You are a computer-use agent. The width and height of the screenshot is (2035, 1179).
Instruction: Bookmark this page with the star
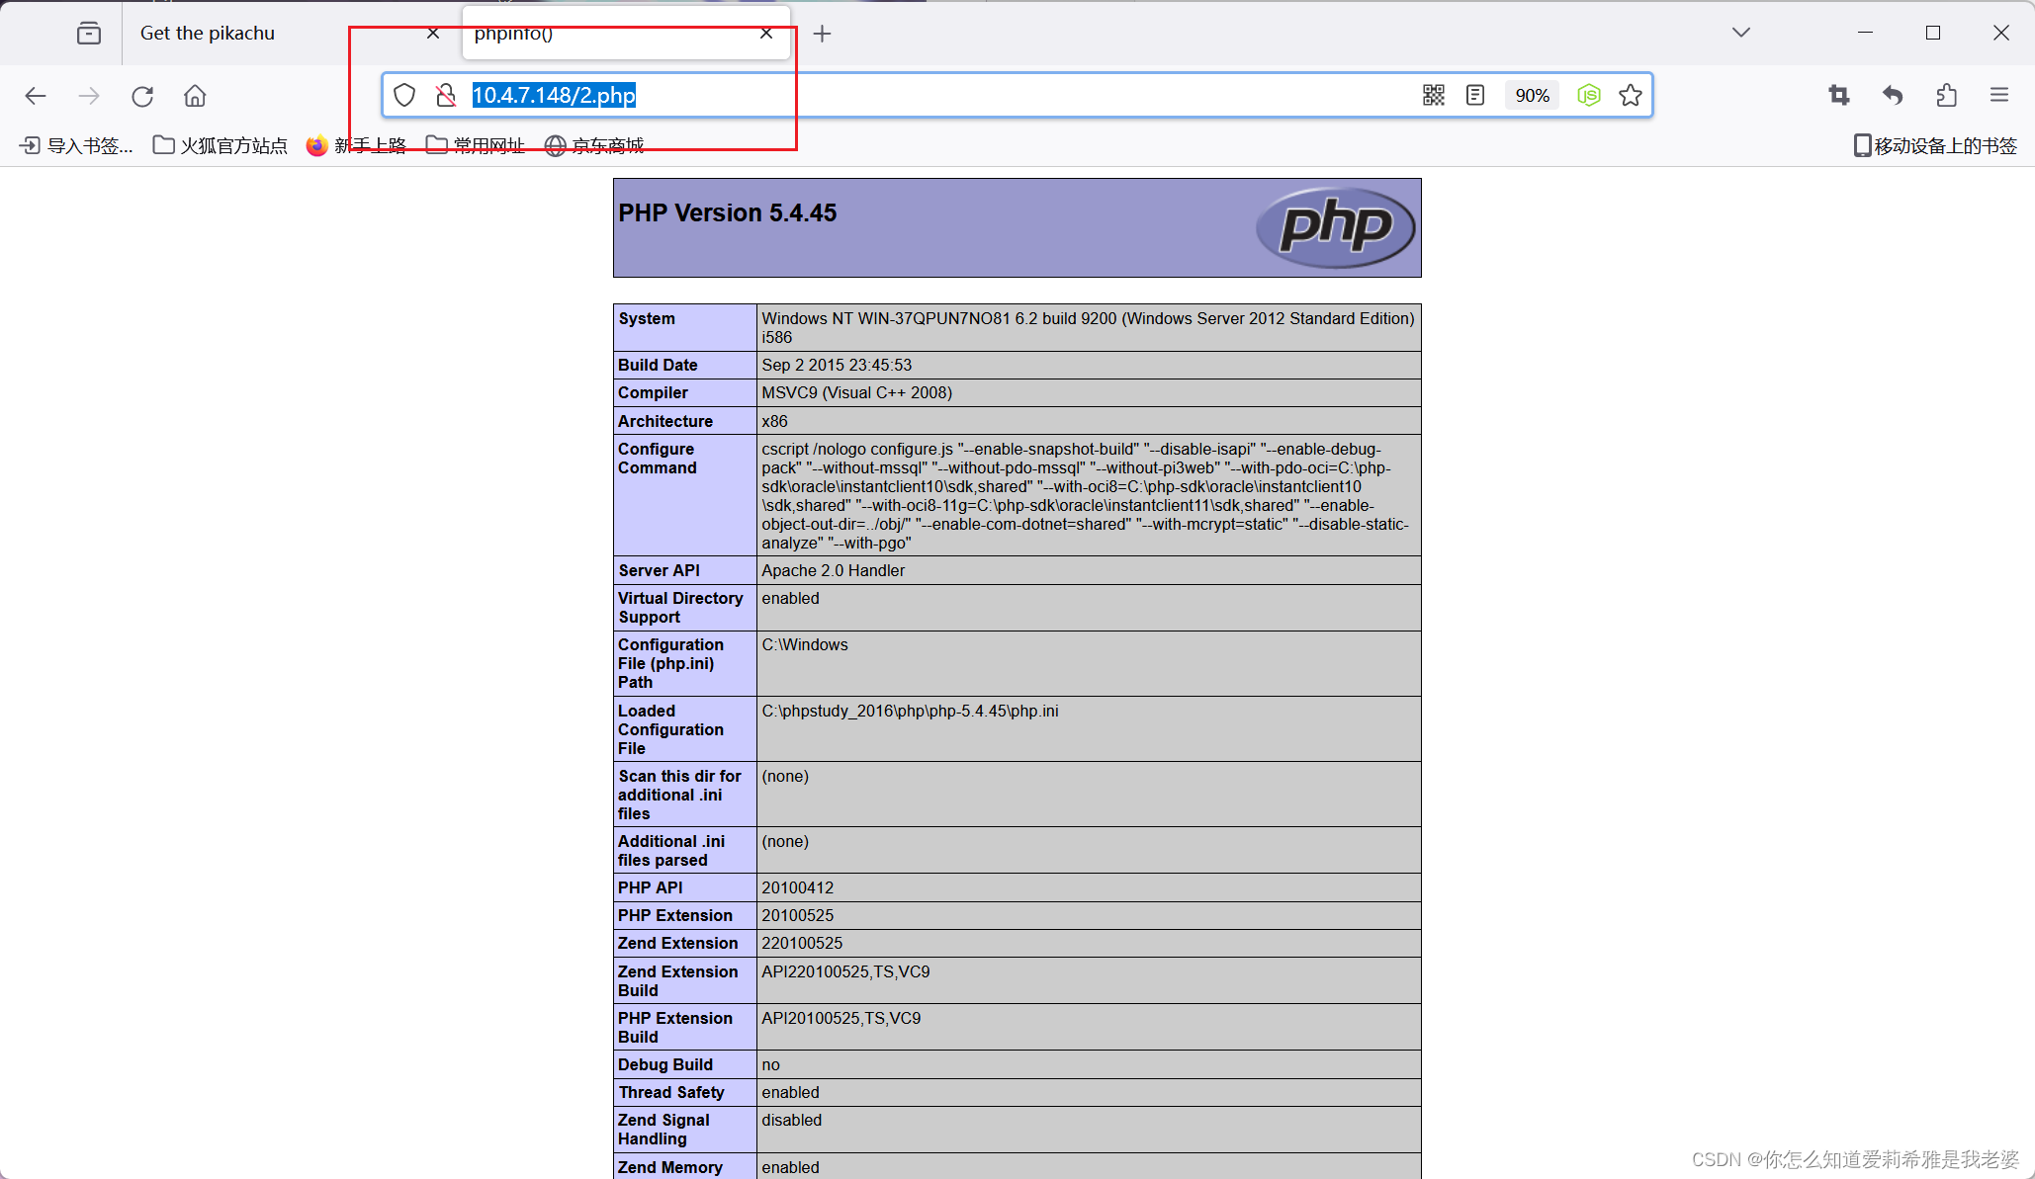pyautogui.click(x=1631, y=95)
